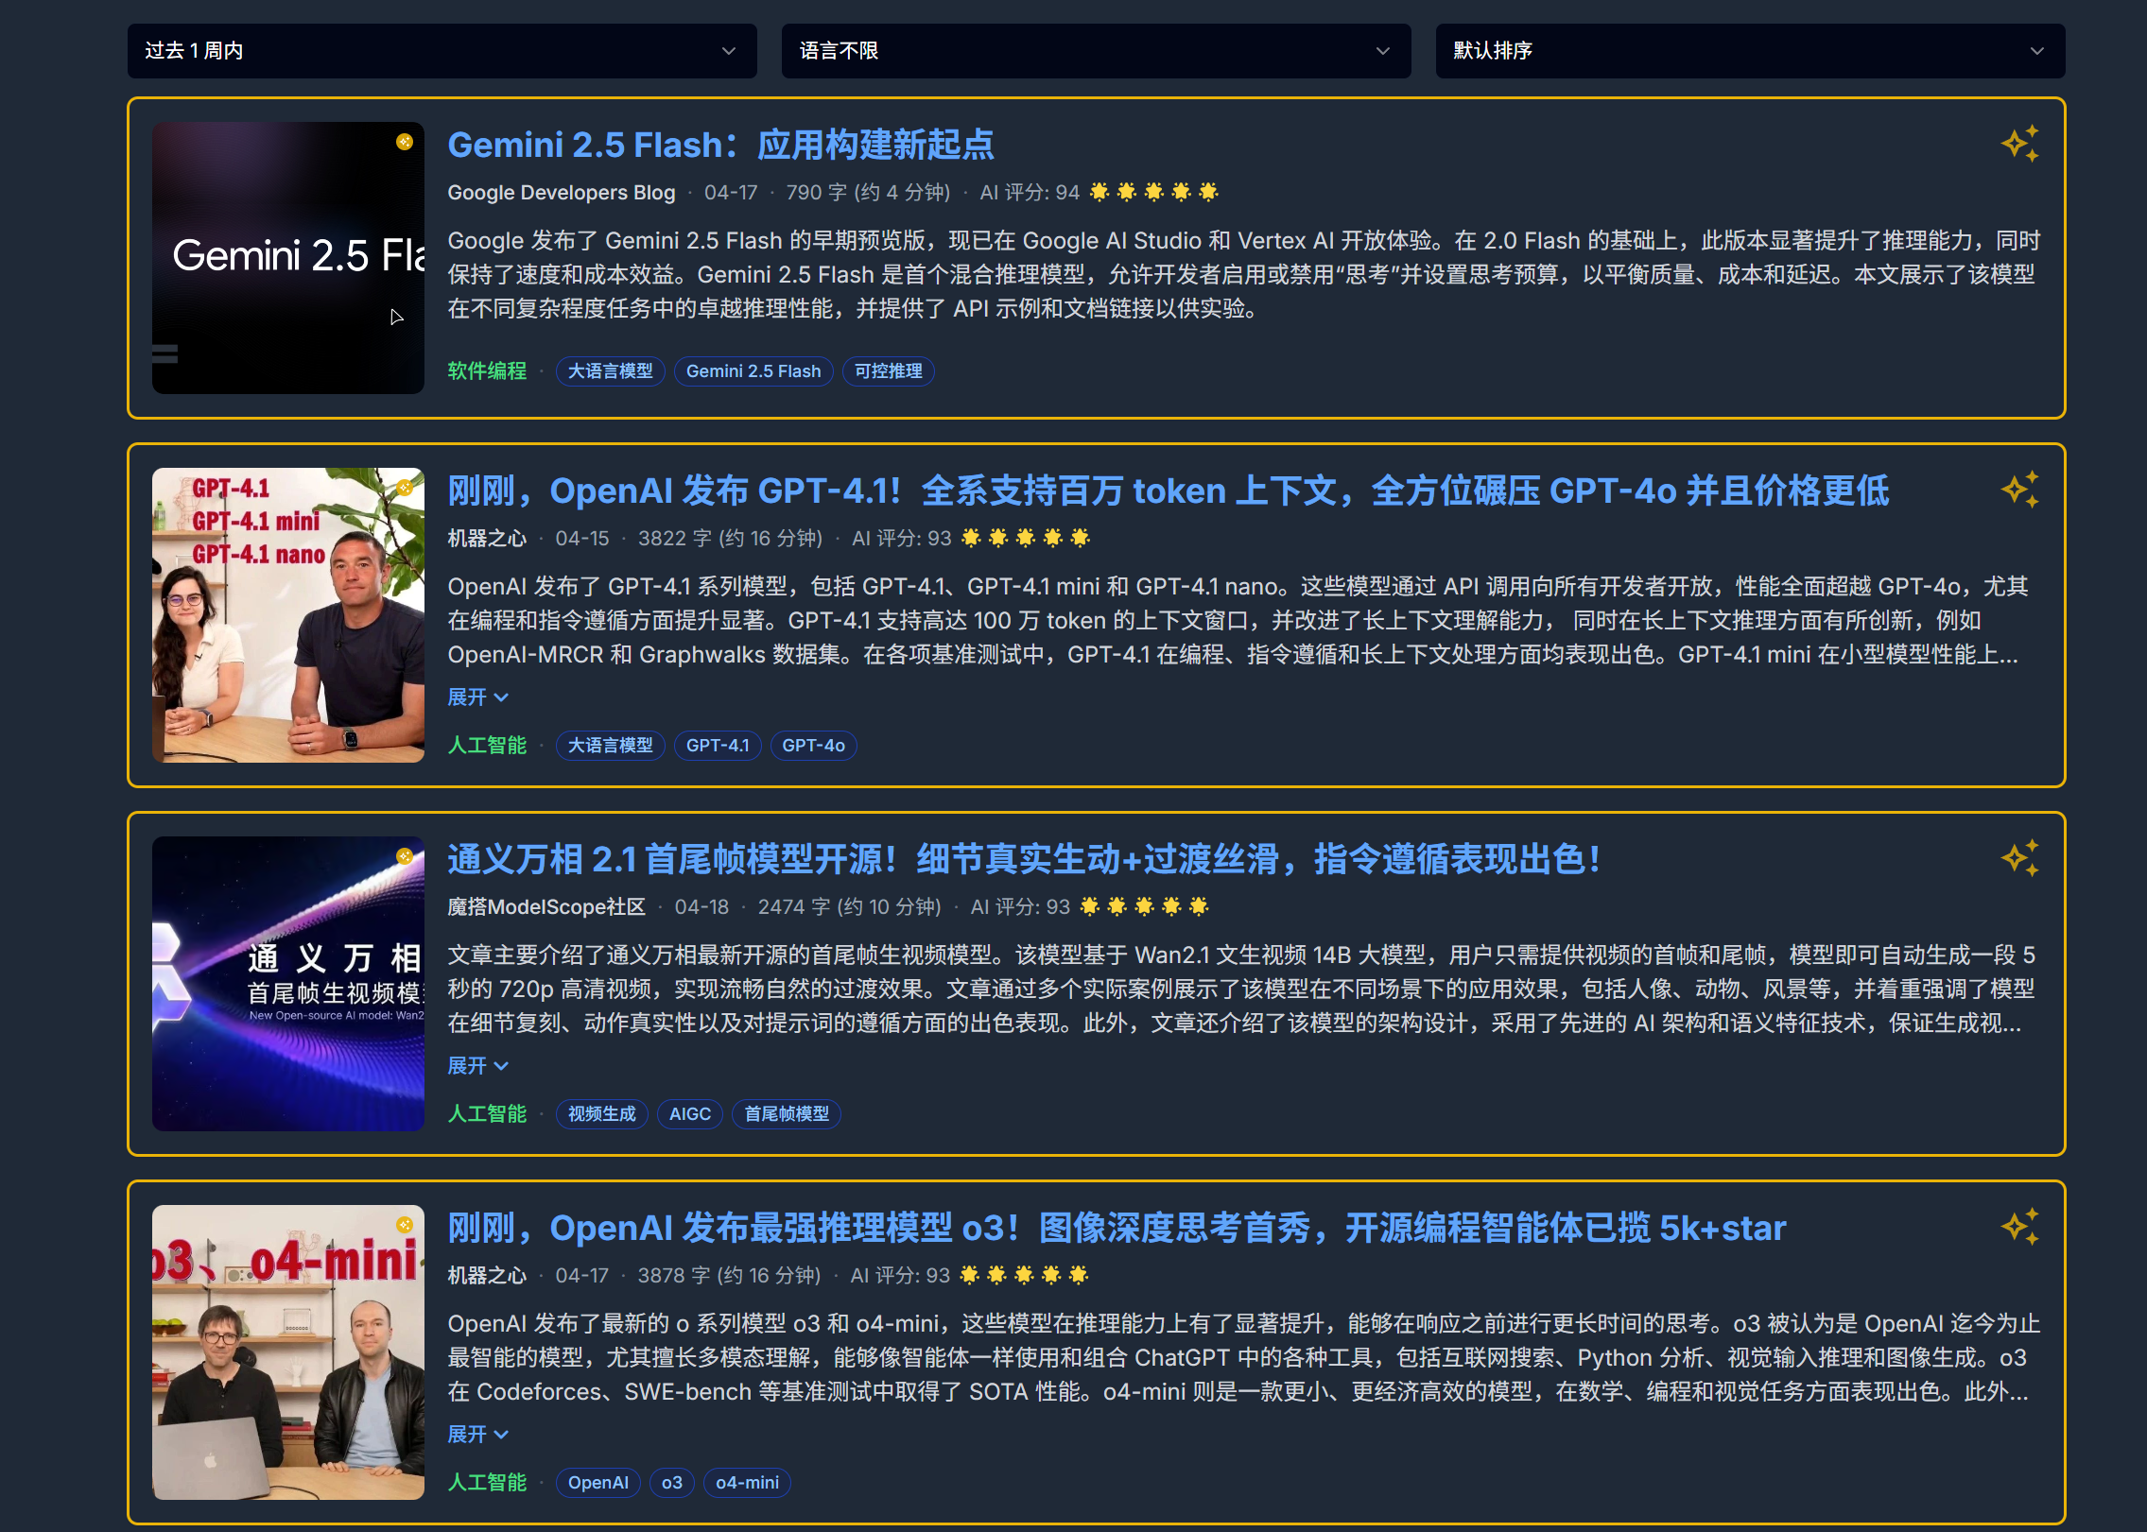This screenshot has height=1532, width=2147.
Task: Open the 过去 1 周内 time range dropdown
Action: pyautogui.click(x=442, y=51)
